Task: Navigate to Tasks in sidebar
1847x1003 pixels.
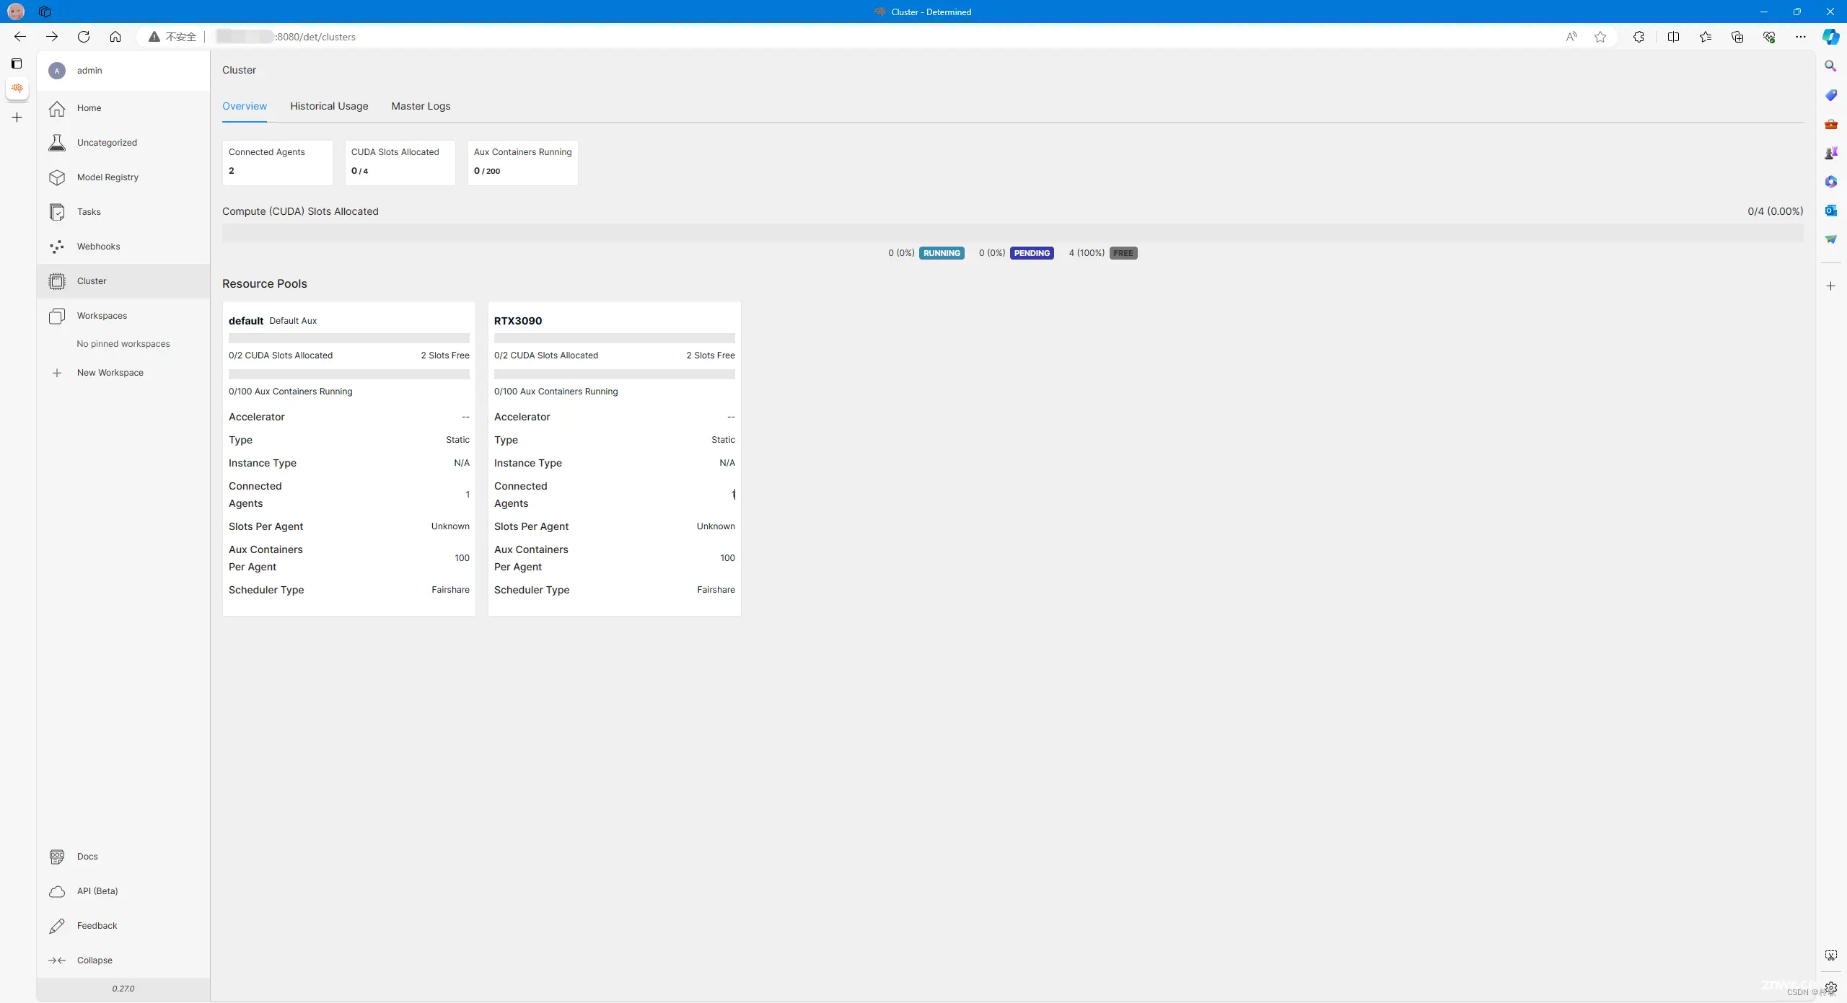Action: 89,211
